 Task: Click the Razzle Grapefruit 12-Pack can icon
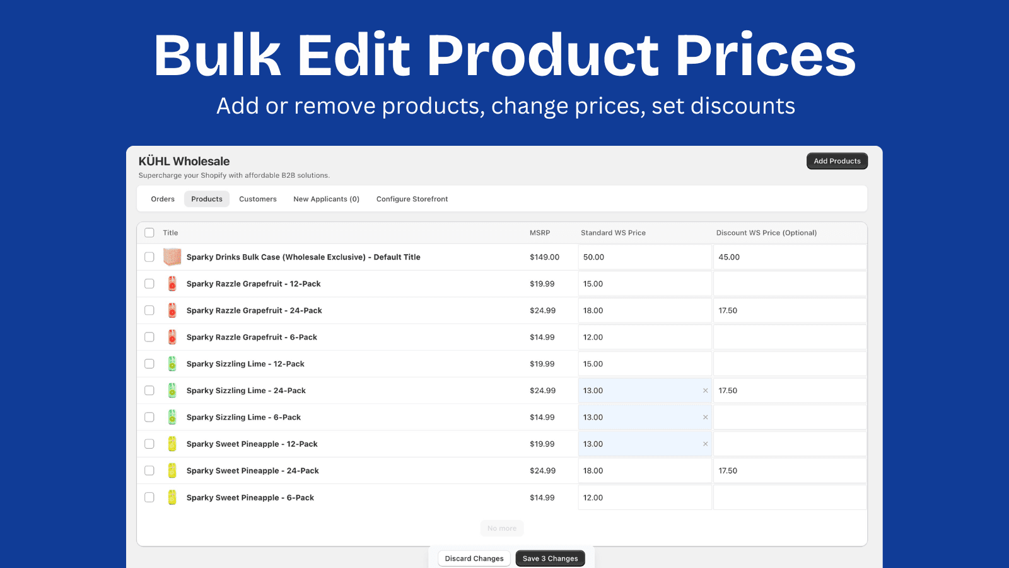coord(172,284)
